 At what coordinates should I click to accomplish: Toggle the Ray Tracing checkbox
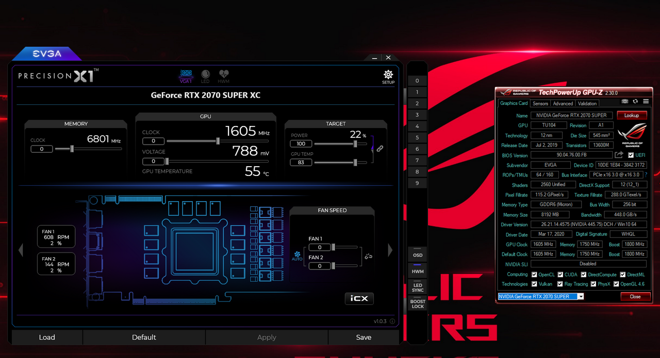point(559,284)
